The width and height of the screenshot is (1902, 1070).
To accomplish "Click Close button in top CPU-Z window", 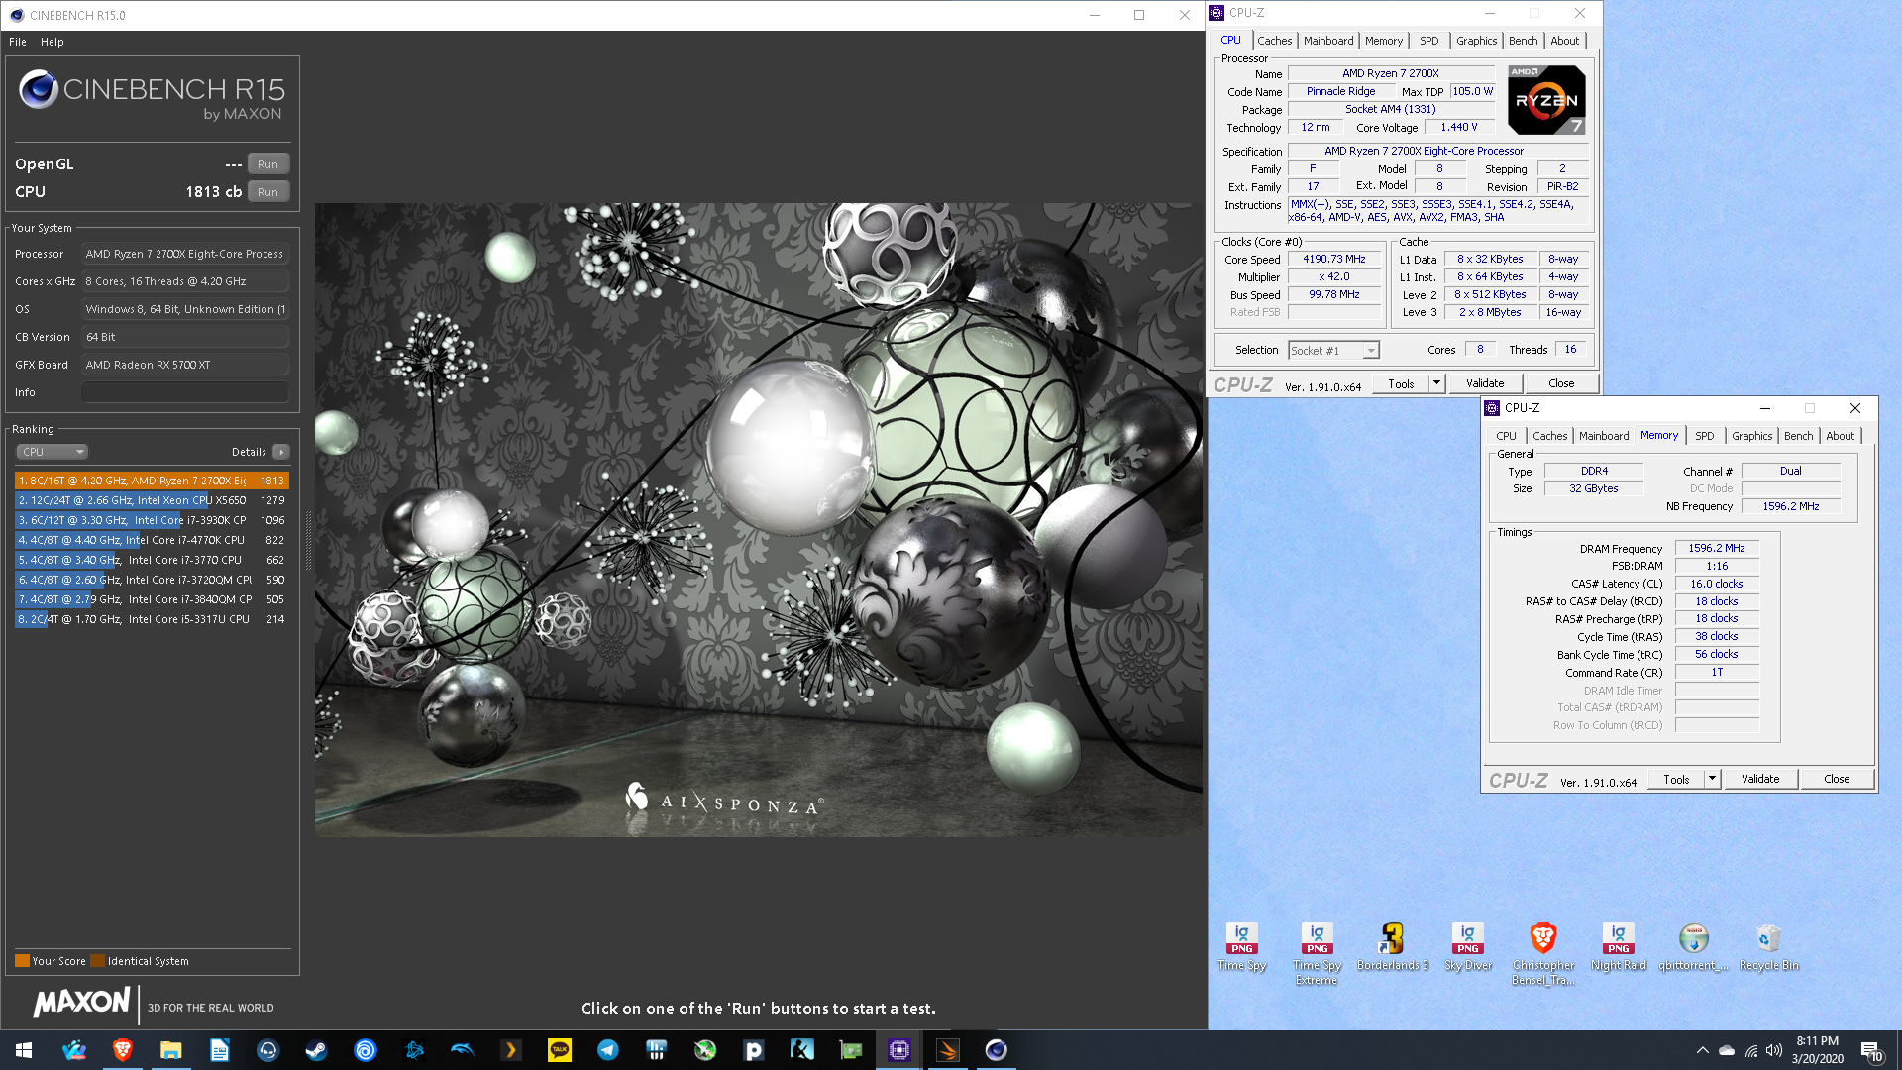I will tap(1561, 383).
